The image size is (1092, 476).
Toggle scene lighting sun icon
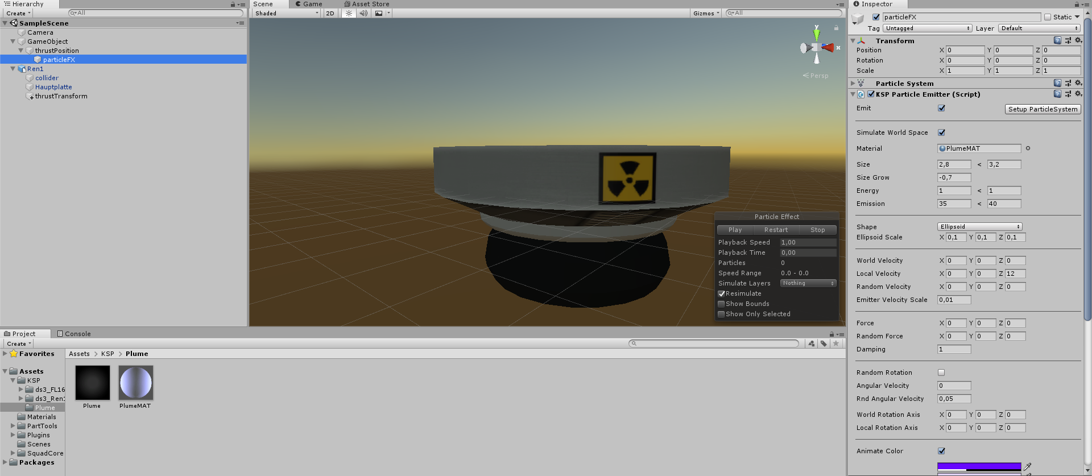click(x=349, y=13)
